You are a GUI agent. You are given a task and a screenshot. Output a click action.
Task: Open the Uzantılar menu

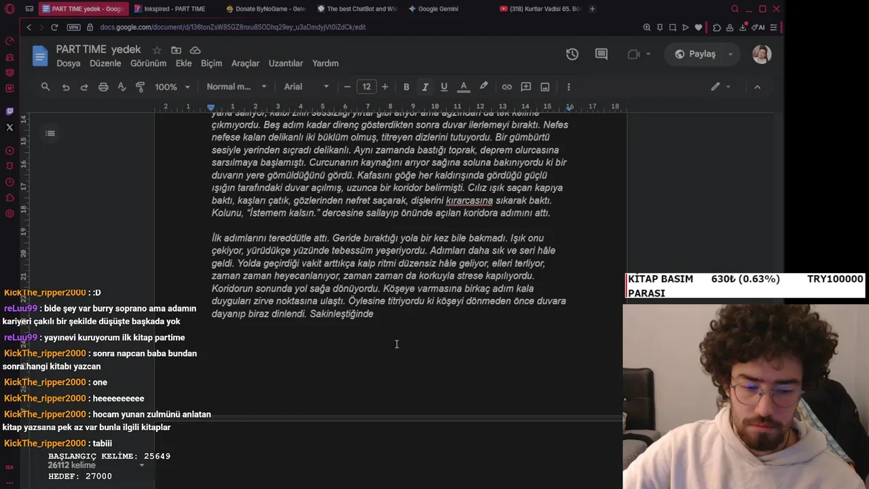tap(286, 63)
